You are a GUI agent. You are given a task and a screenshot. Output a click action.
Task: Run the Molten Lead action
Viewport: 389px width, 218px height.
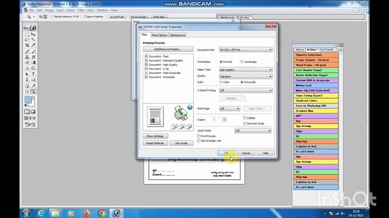pos(316,85)
